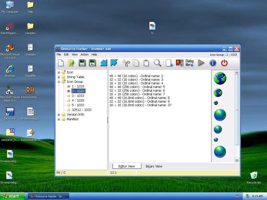Click the Dialog Menu insert icon
The width and height of the screenshot is (267, 200).
click(x=190, y=63)
